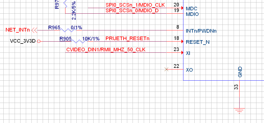This screenshot has height=123, width=264.
Task: Select the CVIDEO_DIN1/RMII_MHZ_50_CLK net label
Action: 106,50
